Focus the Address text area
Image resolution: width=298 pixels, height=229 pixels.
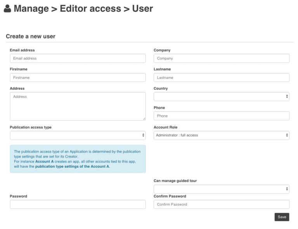pyautogui.click(x=78, y=106)
